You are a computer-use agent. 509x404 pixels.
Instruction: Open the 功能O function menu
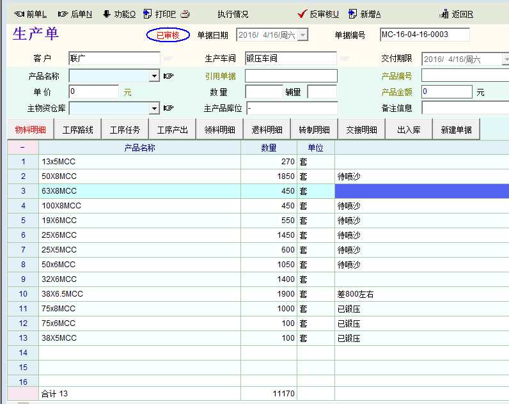pyautogui.click(x=119, y=14)
